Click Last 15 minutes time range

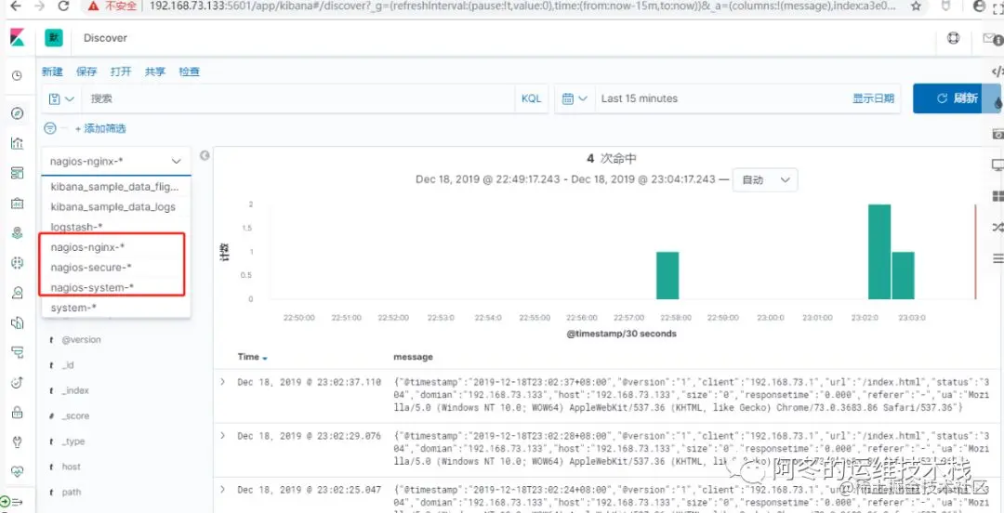(x=639, y=99)
